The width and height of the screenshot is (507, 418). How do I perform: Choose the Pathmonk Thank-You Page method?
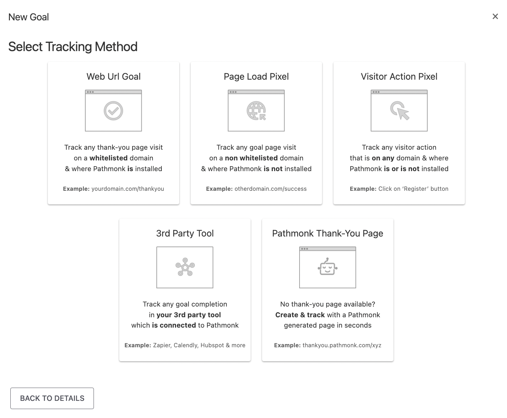click(327, 289)
